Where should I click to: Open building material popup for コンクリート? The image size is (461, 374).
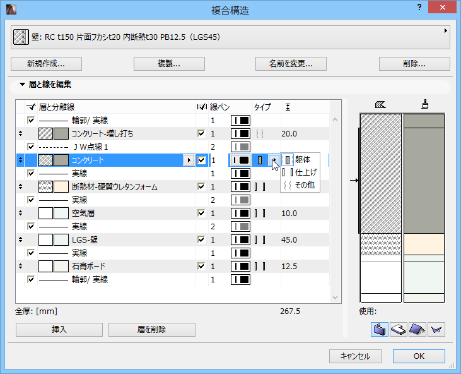[x=189, y=160]
